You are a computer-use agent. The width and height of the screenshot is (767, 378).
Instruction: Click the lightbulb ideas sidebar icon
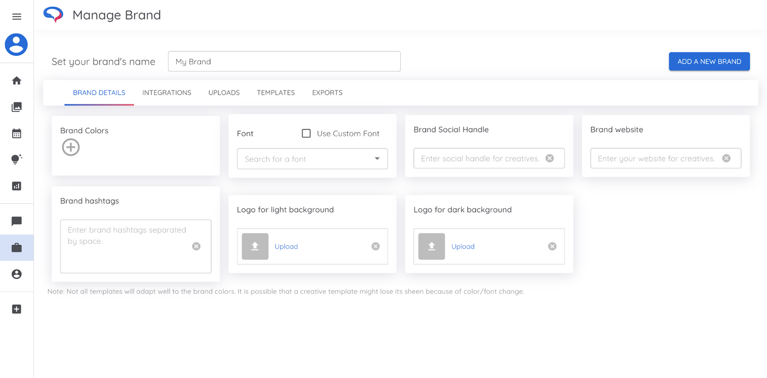(17, 160)
